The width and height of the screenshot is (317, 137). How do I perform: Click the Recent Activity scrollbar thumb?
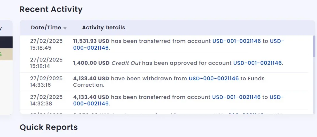[313, 46]
